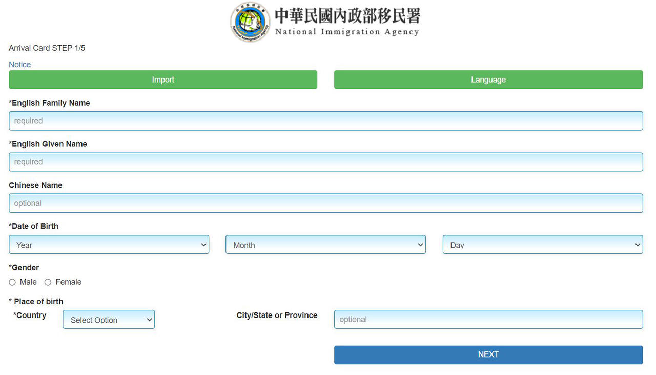
Task: Choose the Female gender option
Action: point(48,282)
